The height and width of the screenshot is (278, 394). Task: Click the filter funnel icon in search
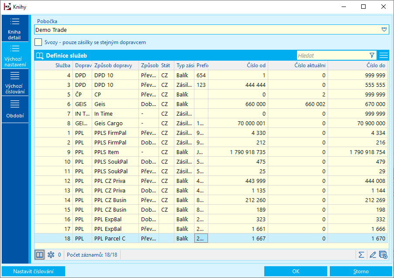(372, 55)
